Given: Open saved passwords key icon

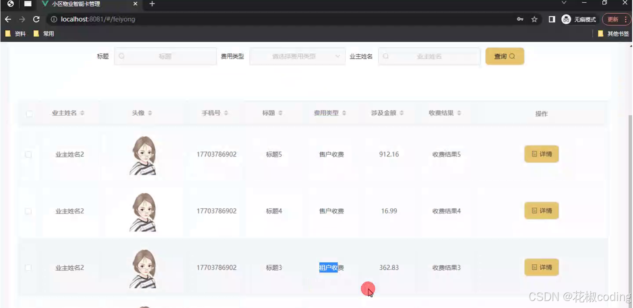Looking at the screenshot, I should click(x=520, y=19).
